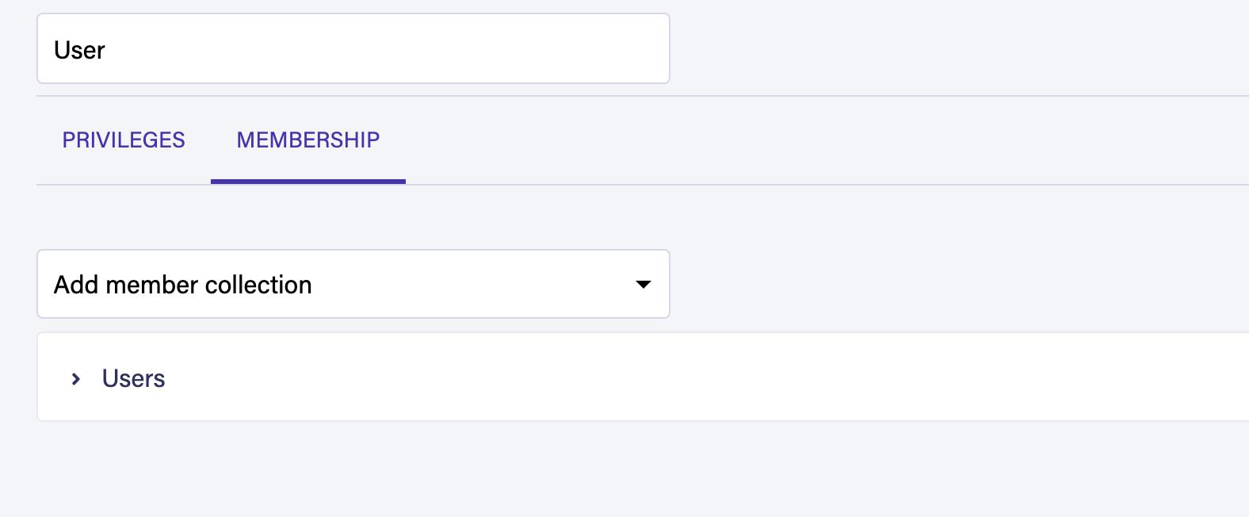Click the dropdown arrow on Add member collection
The height and width of the screenshot is (517, 1249).
tap(644, 284)
